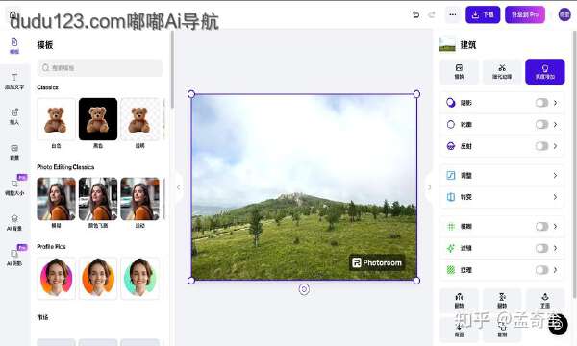
Task: Select first Photo Editing Classics portrait template
Action: click(x=56, y=199)
